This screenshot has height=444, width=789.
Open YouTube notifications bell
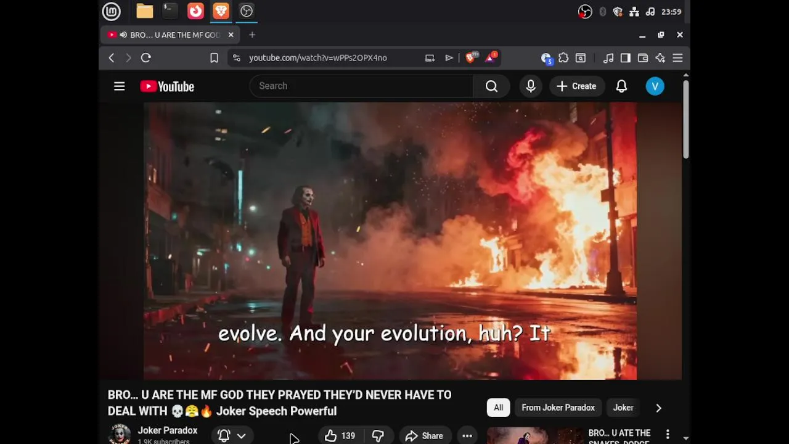pos(621,86)
